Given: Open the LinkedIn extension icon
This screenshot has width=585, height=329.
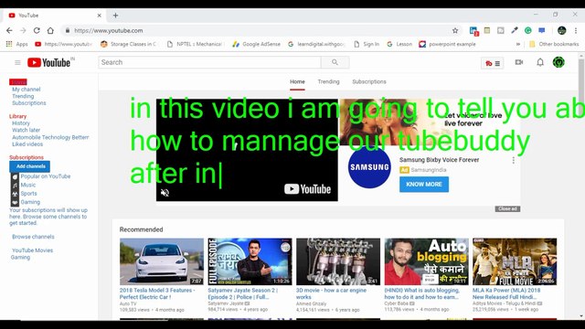Looking at the screenshot, I should pos(473,30).
